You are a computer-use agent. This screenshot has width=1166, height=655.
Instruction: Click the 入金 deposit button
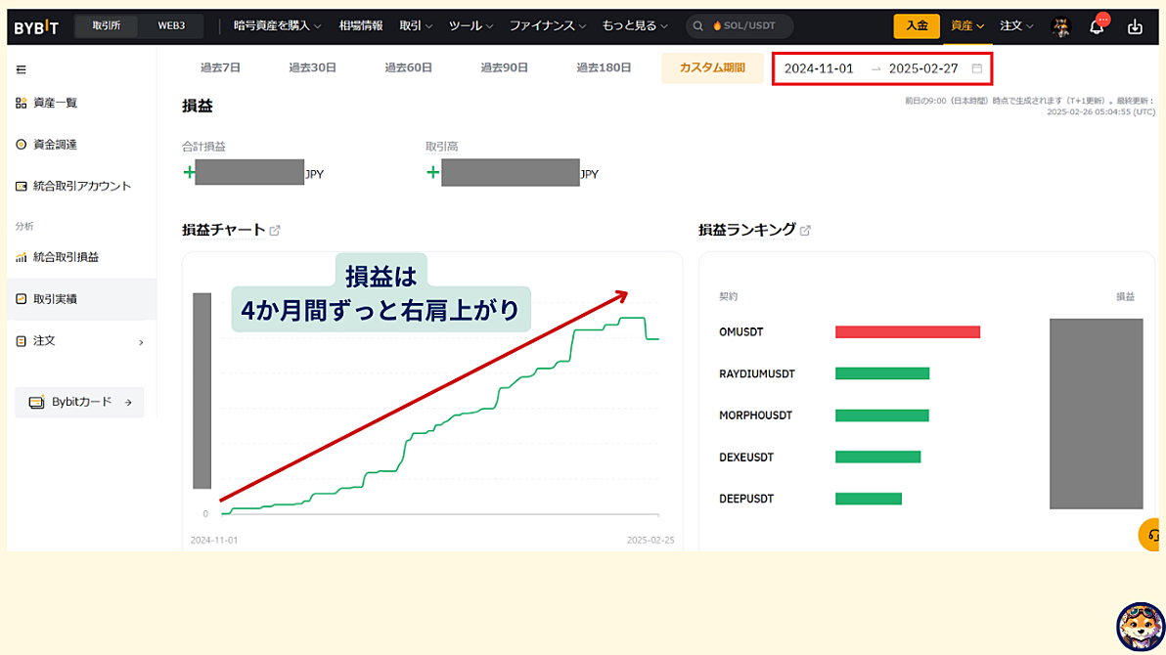pos(917,26)
